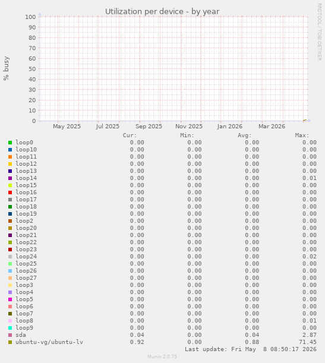325x363 pixels.
Task: Click the Mar 2026 axis label
Action: click(272, 127)
